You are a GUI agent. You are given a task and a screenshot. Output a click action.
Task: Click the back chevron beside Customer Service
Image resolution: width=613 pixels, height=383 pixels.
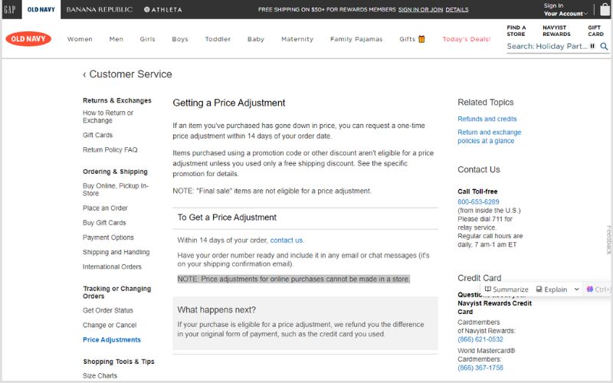[x=84, y=74]
